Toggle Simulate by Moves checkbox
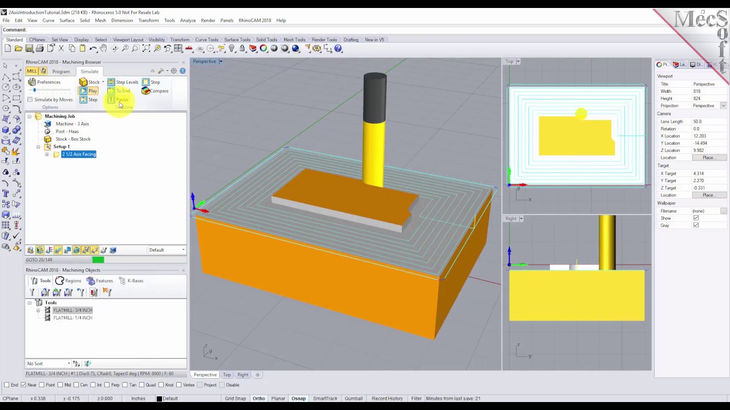730x410 pixels. coord(30,100)
